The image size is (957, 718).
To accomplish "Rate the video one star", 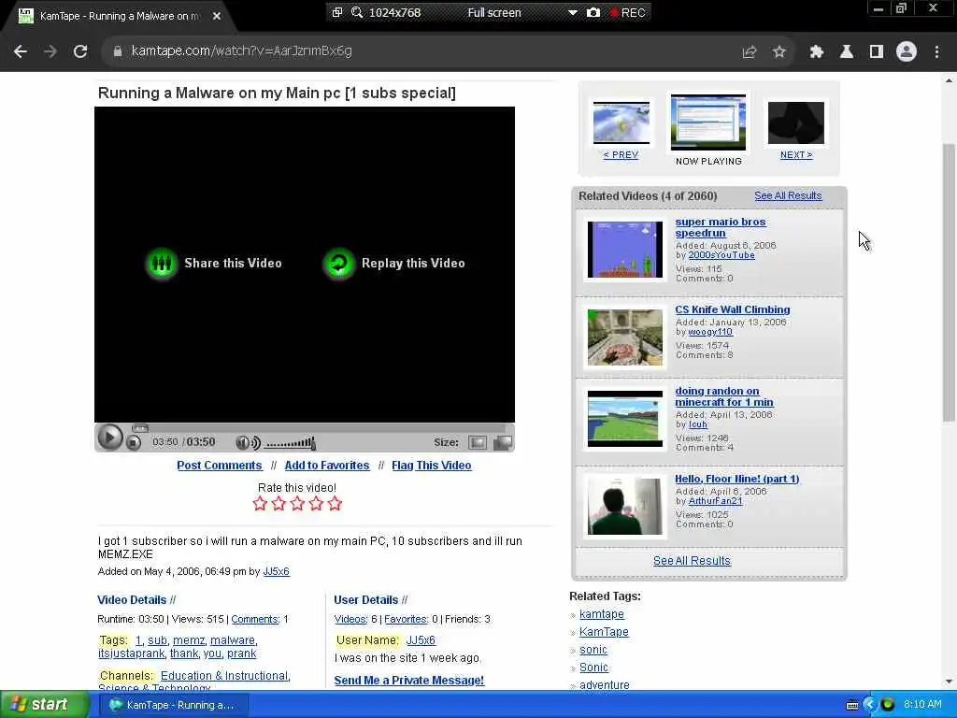I will coord(260,504).
